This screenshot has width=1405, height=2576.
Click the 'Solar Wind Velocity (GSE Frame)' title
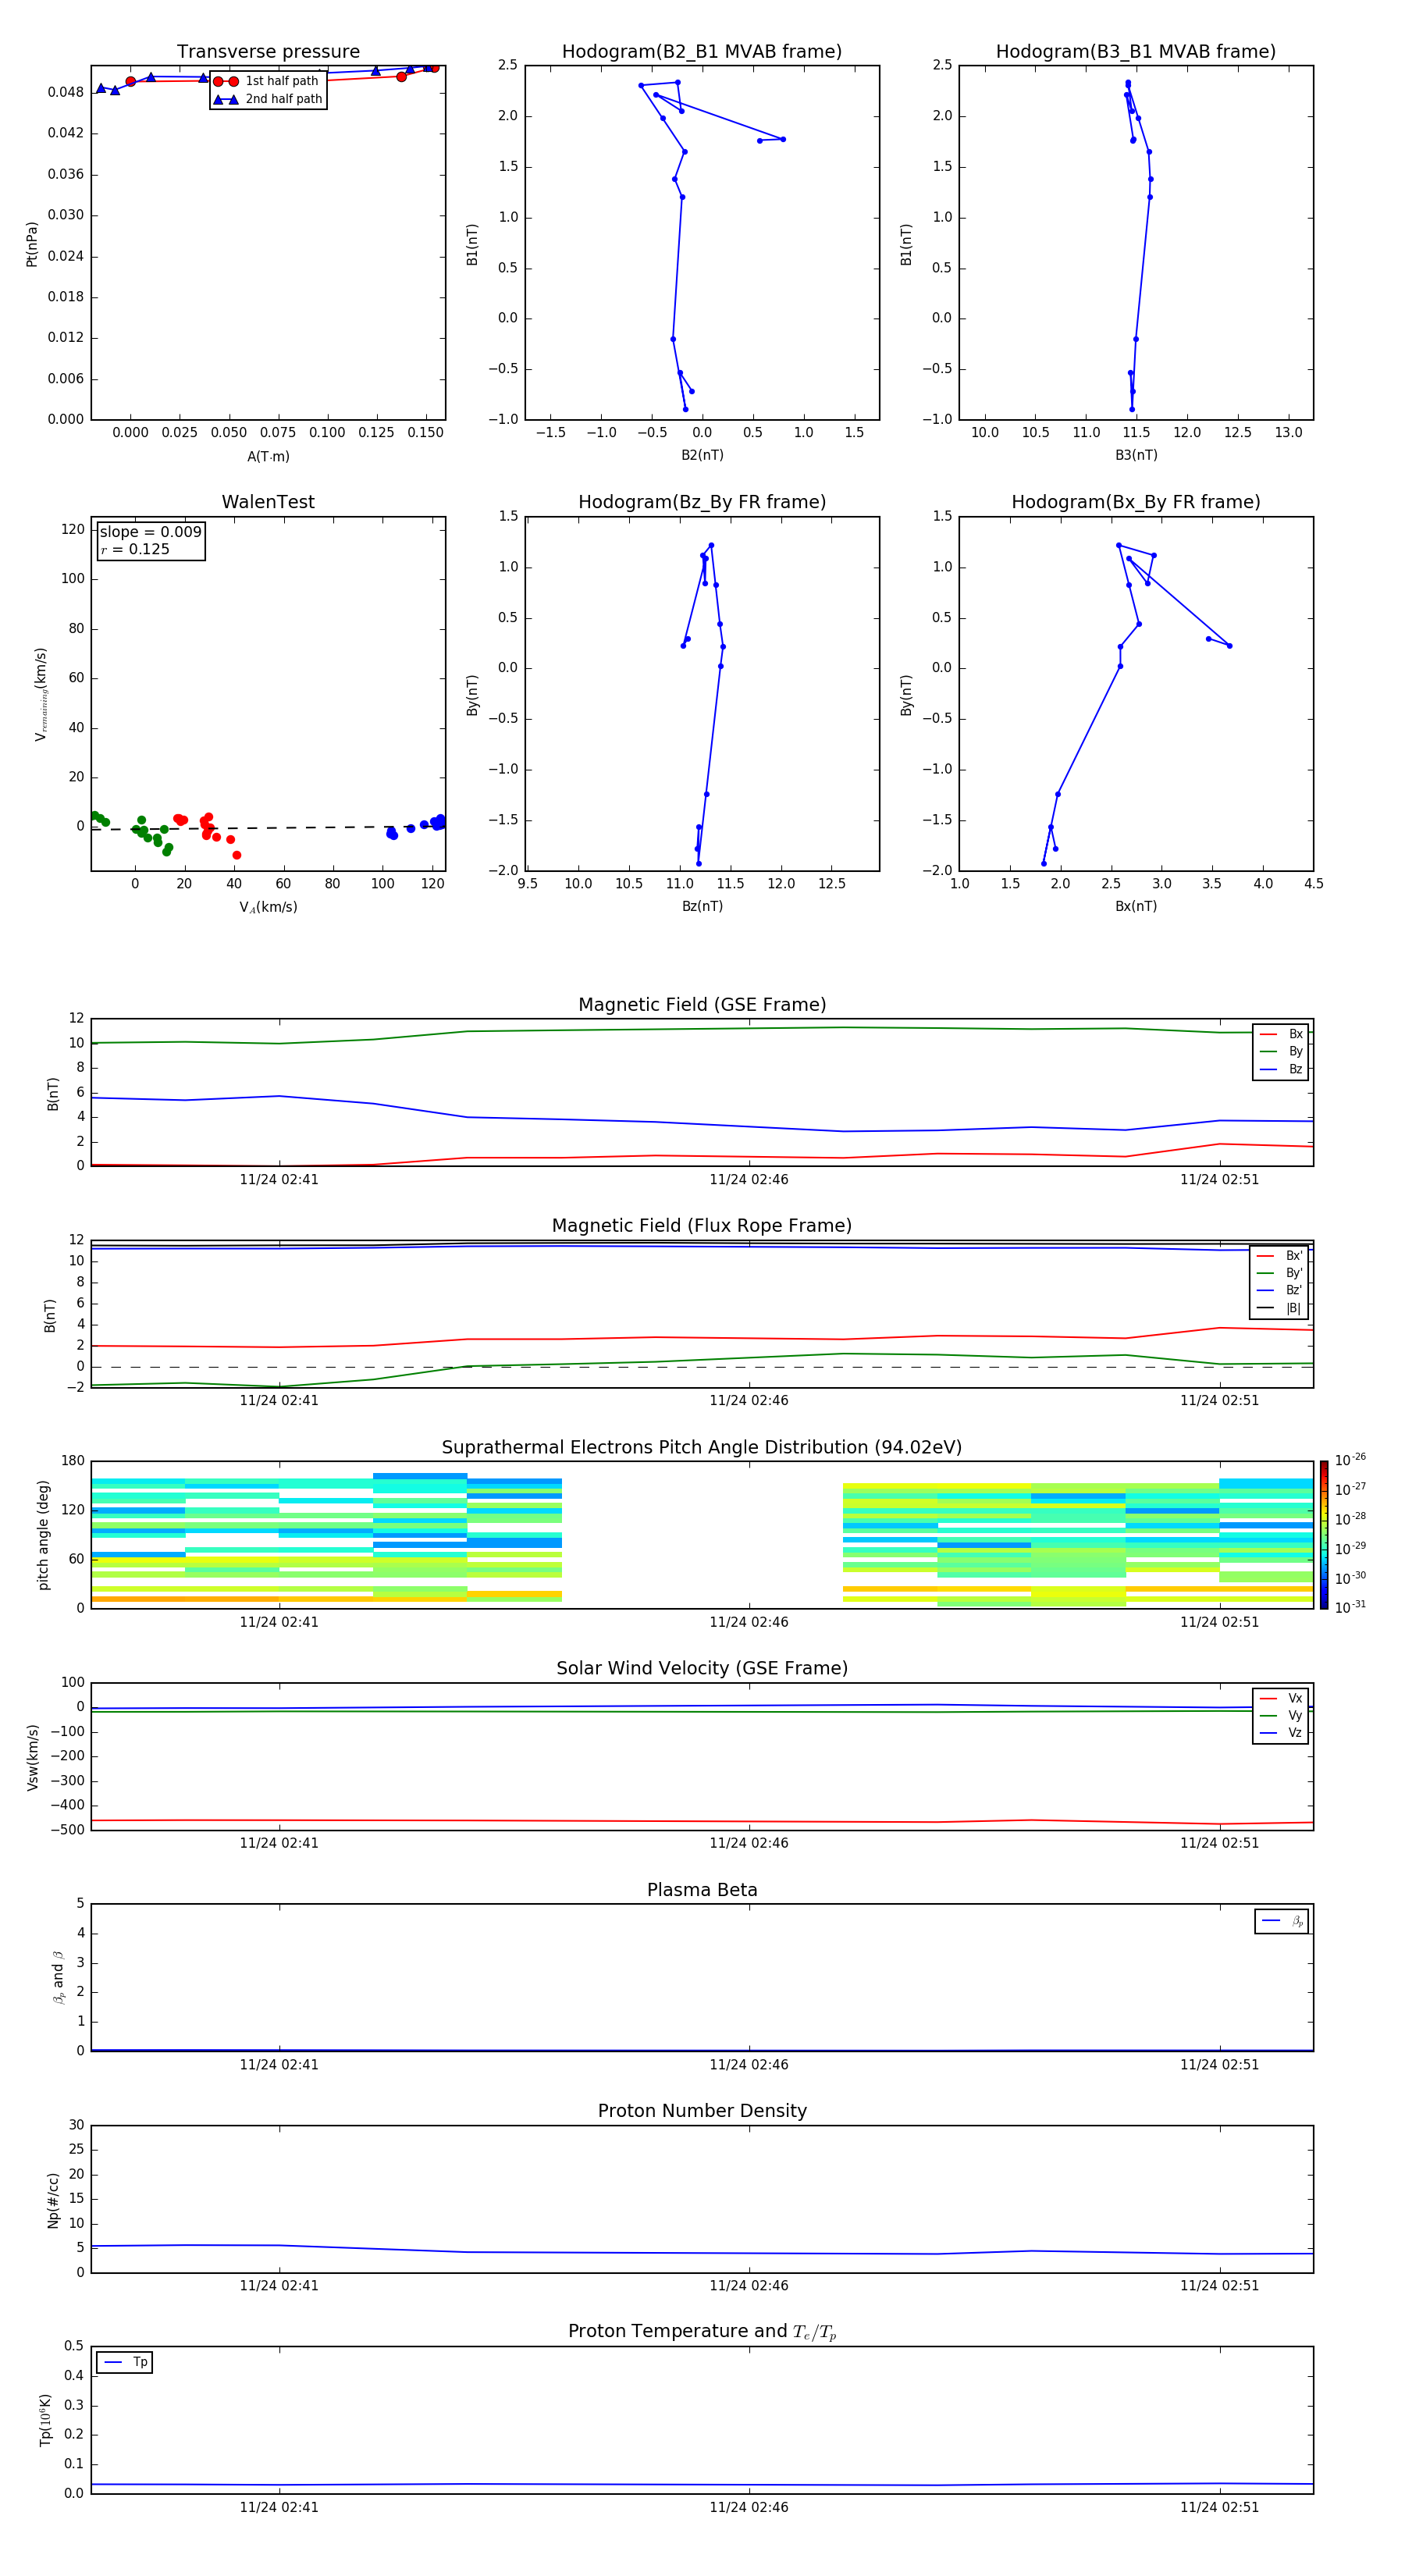pyautogui.click(x=702, y=1668)
